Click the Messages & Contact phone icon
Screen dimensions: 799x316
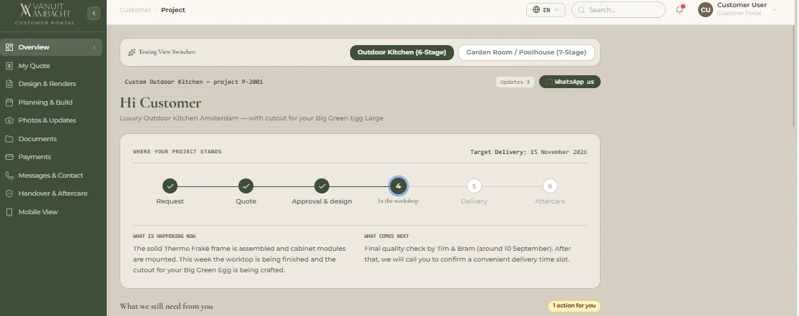9,176
